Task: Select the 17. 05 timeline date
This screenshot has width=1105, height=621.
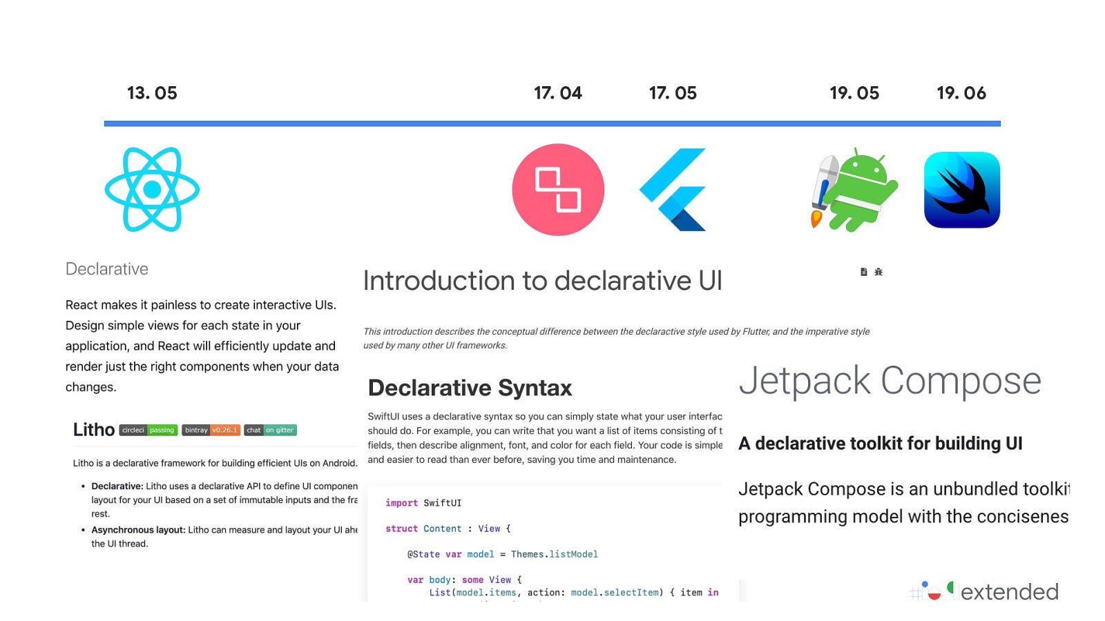Action: point(673,93)
